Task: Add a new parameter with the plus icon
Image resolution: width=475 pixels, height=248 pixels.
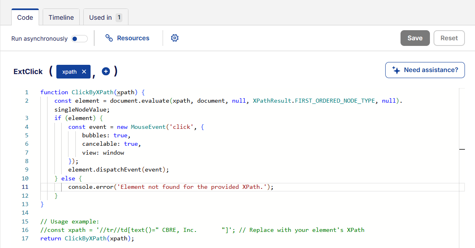Action: (x=105, y=71)
